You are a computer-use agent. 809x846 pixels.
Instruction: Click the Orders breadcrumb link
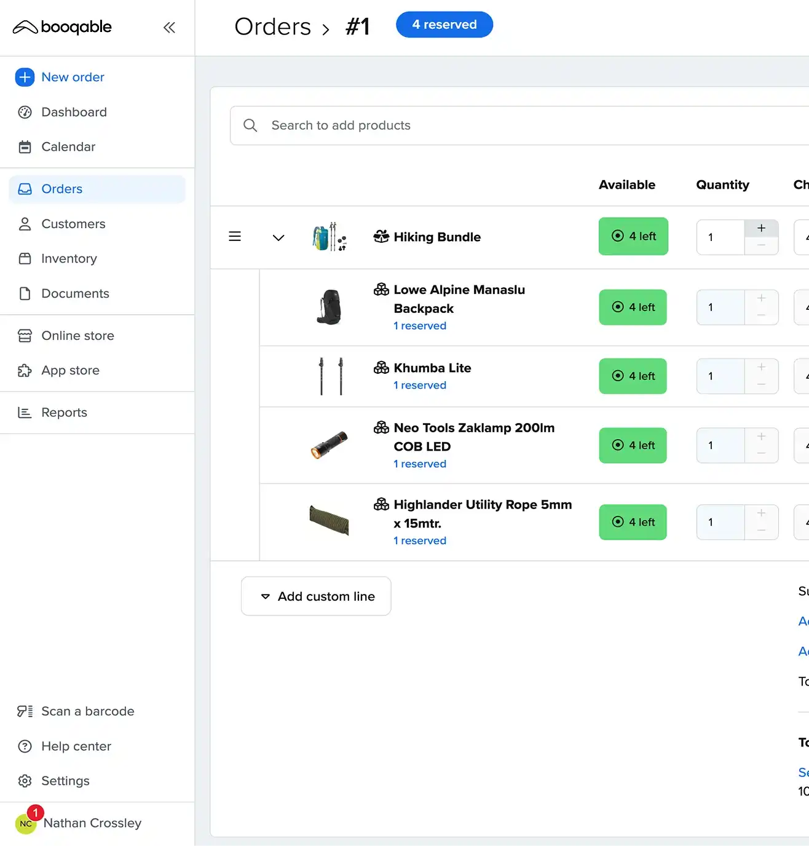coord(273,27)
